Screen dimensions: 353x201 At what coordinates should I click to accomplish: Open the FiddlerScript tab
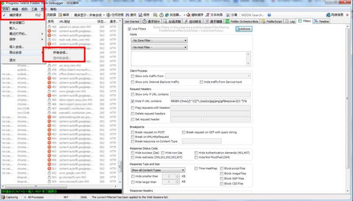tap(271, 21)
